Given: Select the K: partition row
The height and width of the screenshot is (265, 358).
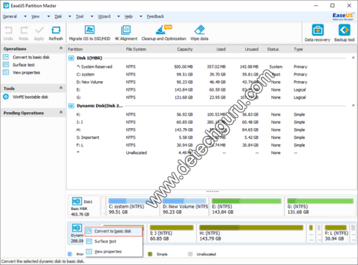Looking at the screenshot, I should point(211,114).
